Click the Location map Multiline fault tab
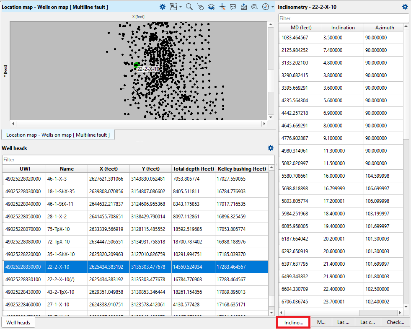The image size is (411, 329). click(x=58, y=135)
